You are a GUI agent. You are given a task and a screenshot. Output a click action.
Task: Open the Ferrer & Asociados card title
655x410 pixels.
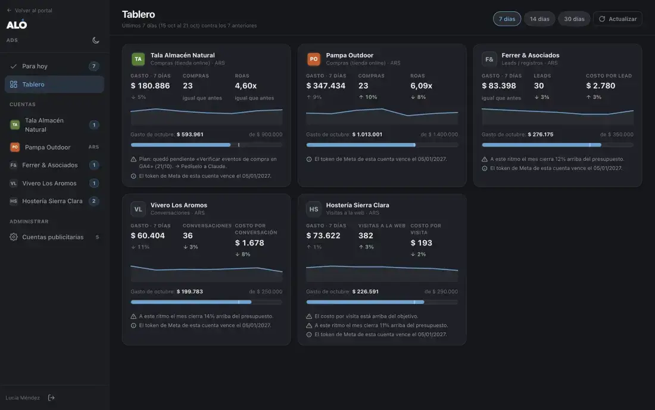[x=530, y=55]
